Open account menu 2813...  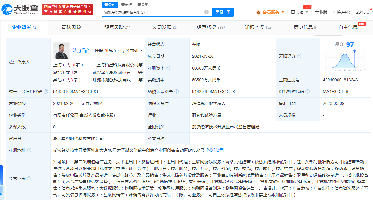[363, 12]
